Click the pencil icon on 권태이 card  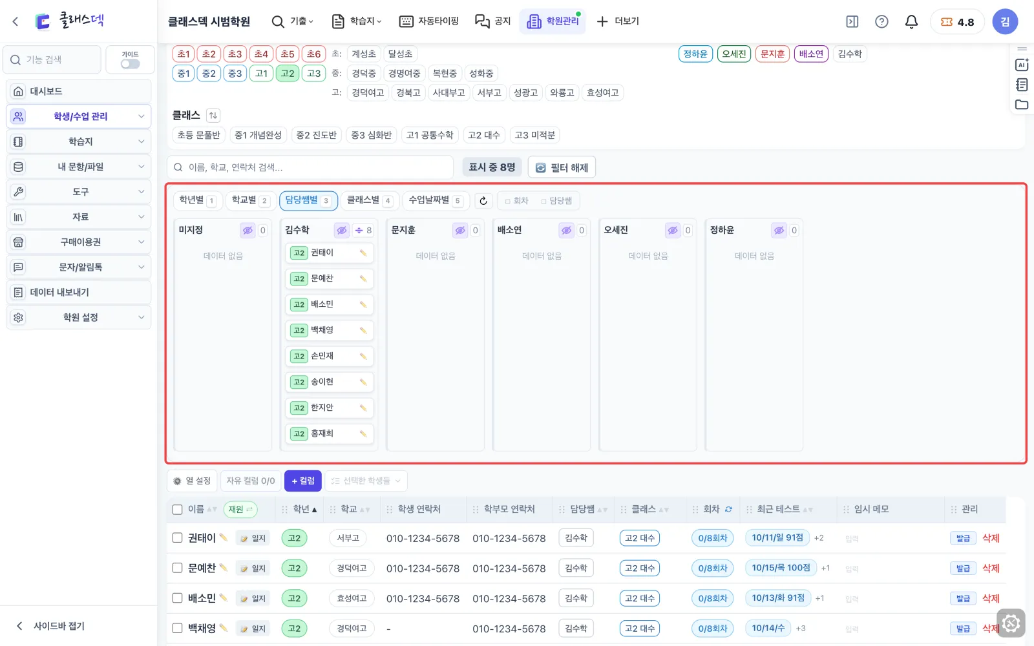[363, 253]
